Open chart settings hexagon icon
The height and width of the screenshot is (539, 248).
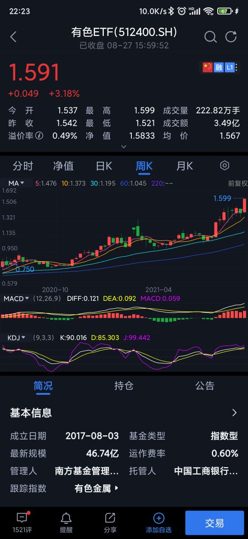pos(225,166)
